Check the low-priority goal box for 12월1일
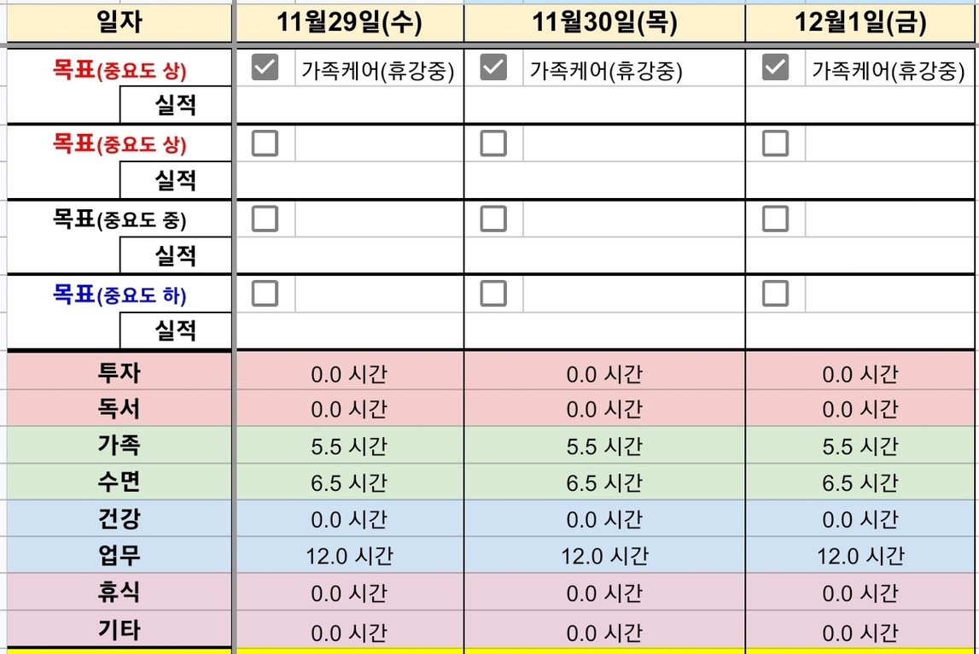Image resolution: width=979 pixels, height=654 pixels. [x=775, y=294]
